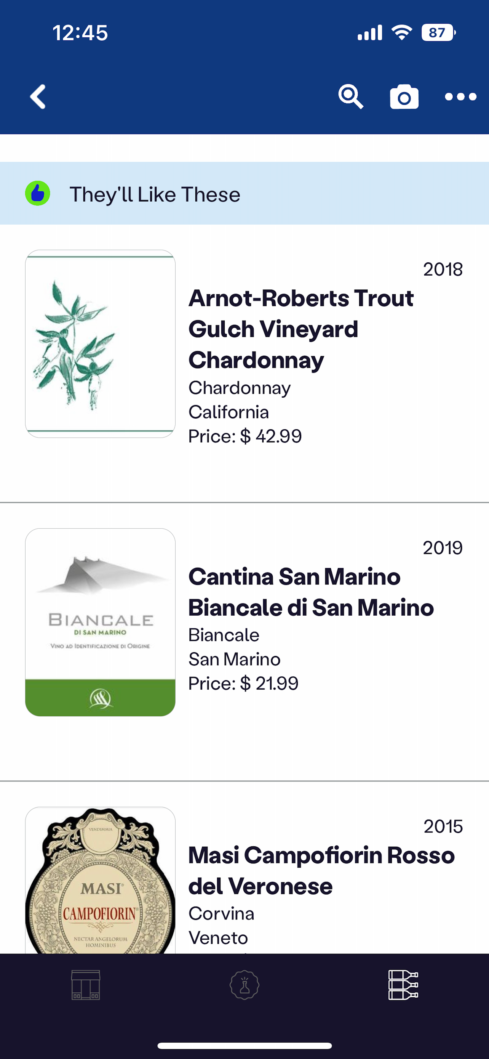Open the search magnifier icon
Screen dimensions: 489x1059
(350, 97)
